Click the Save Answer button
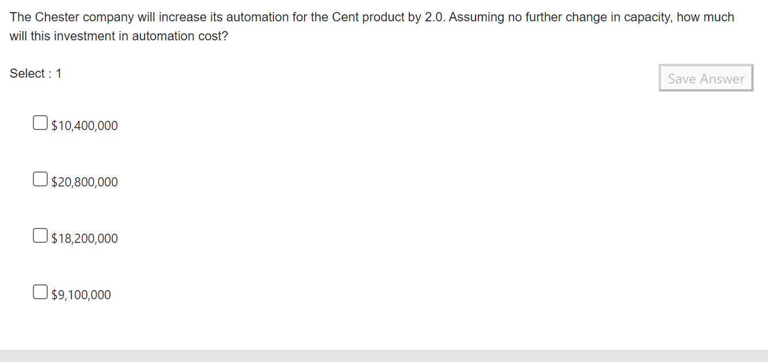Viewport: 768px width, 362px height. (706, 78)
